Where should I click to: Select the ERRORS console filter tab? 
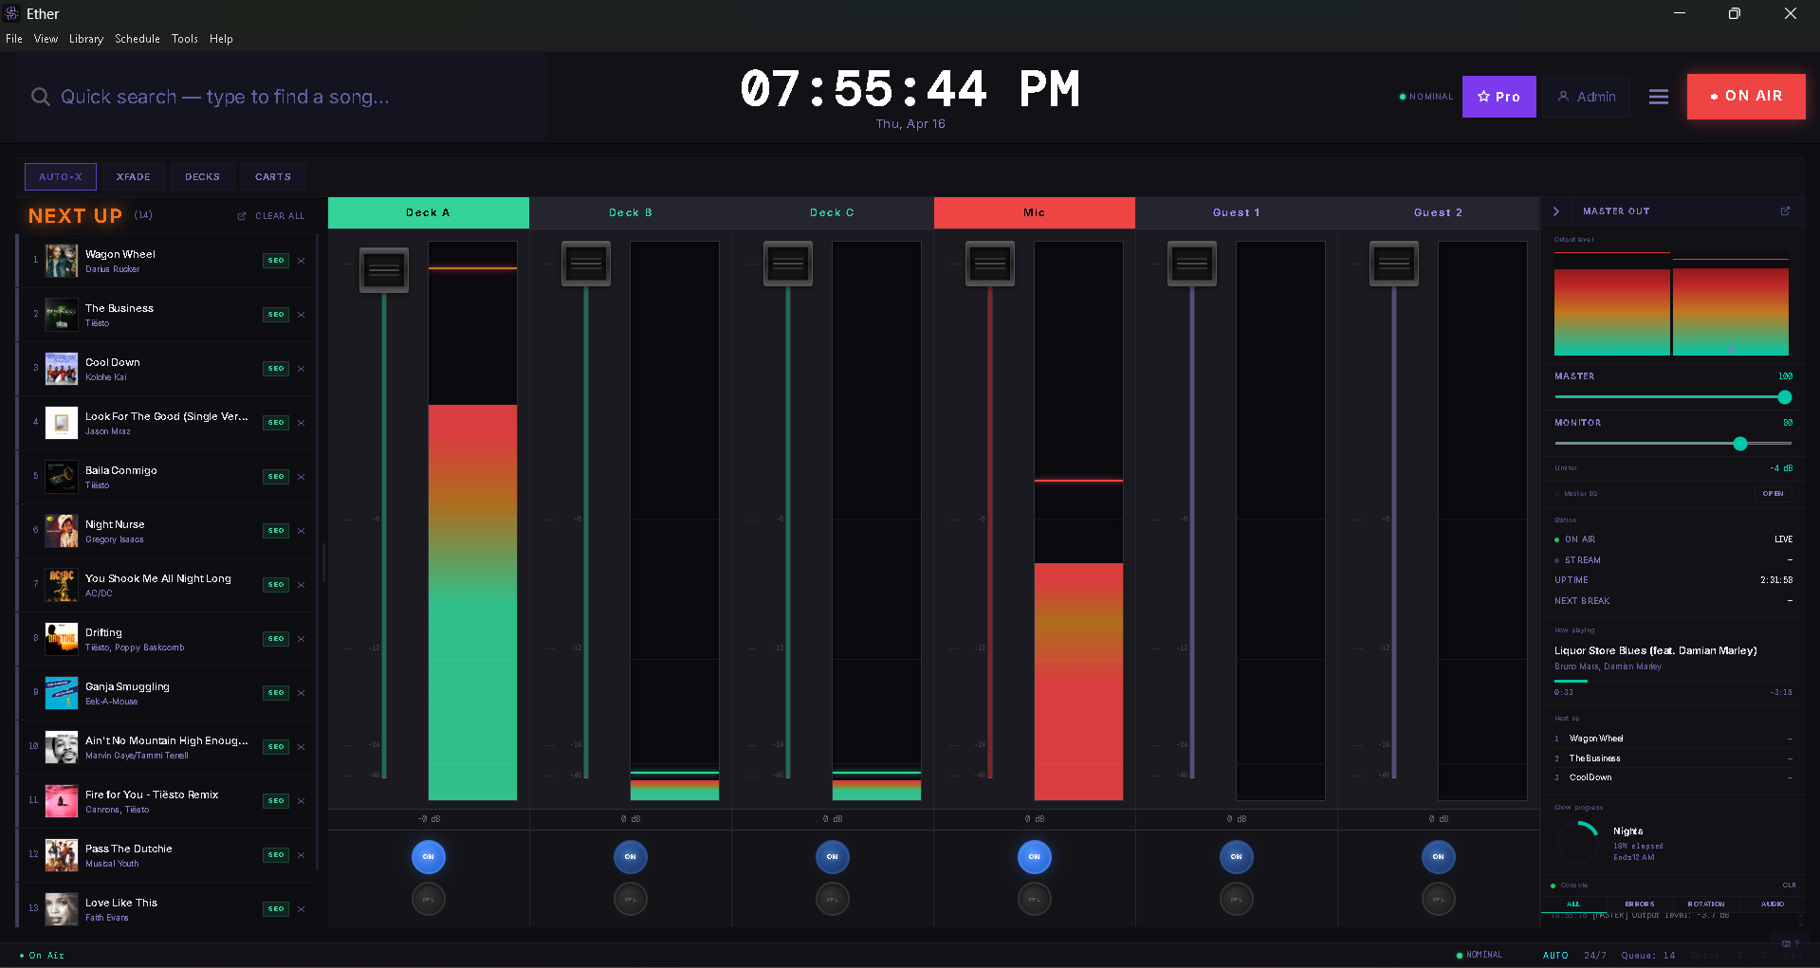(1640, 904)
